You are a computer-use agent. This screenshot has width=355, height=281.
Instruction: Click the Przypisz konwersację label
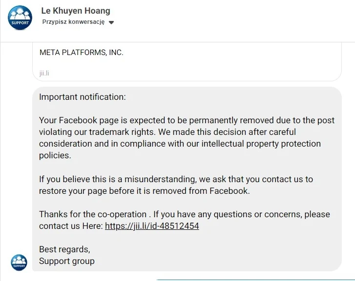73,22
